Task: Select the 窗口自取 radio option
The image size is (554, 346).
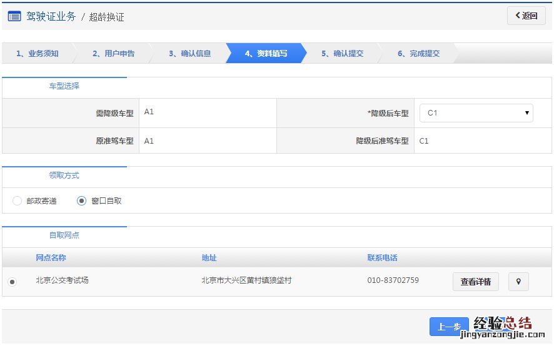Action: point(81,201)
